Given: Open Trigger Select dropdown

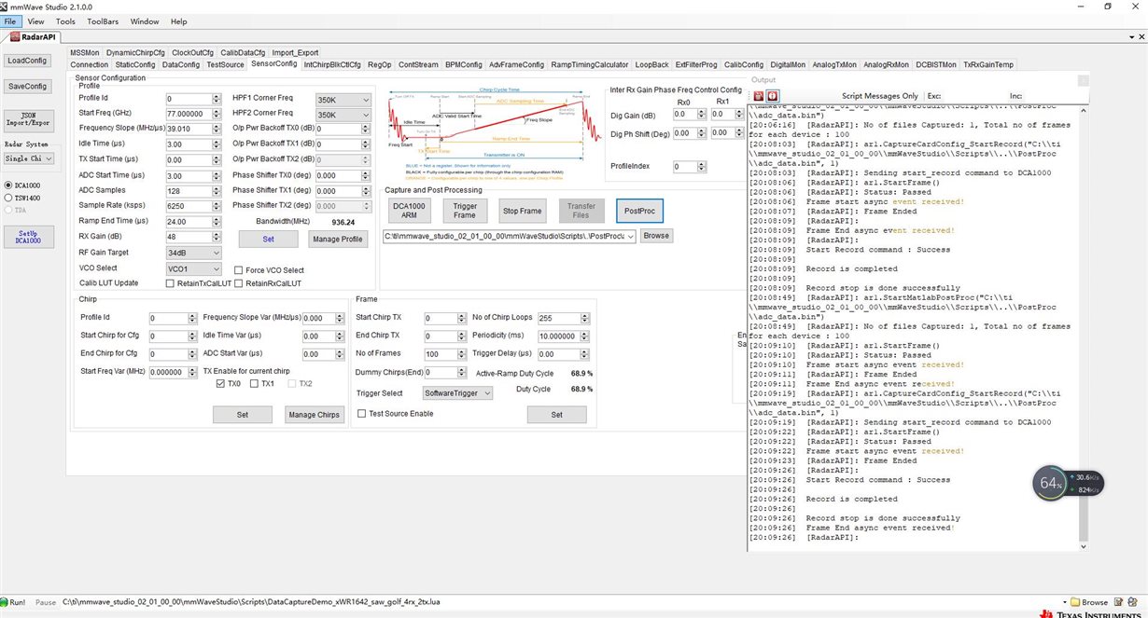Looking at the screenshot, I should point(457,393).
